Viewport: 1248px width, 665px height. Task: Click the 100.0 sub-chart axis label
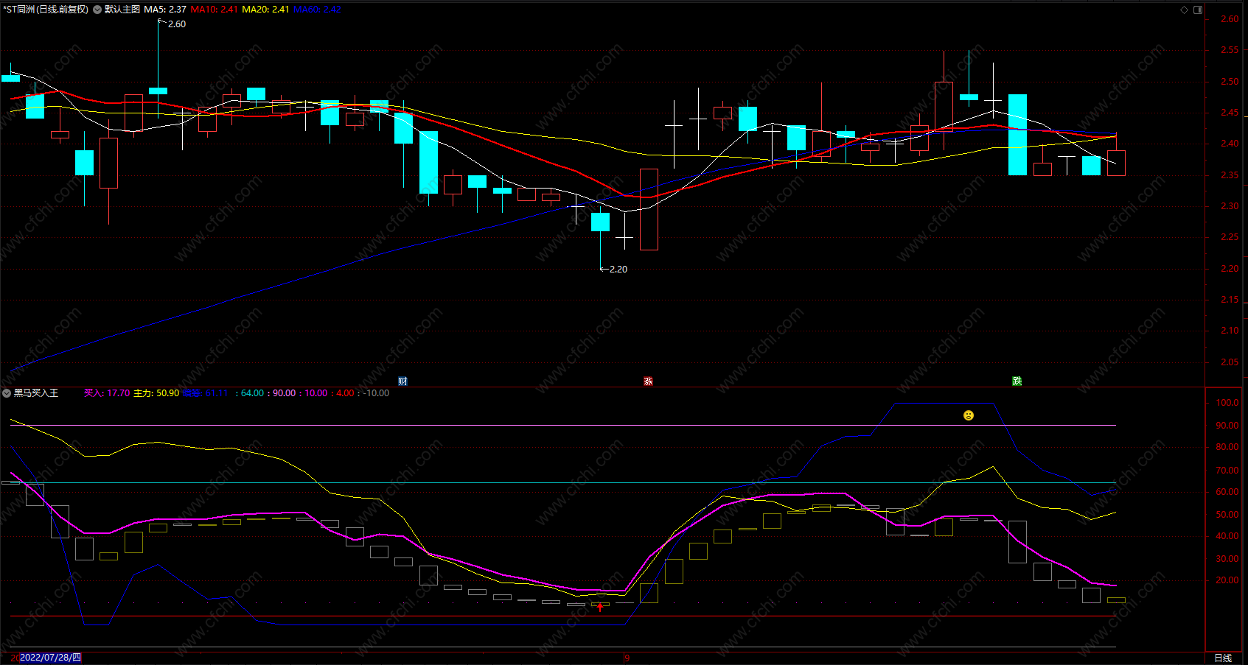pos(1227,403)
